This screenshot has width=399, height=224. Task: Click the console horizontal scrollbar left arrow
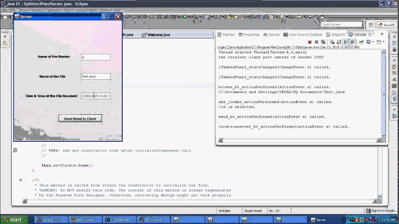click(220, 140)
